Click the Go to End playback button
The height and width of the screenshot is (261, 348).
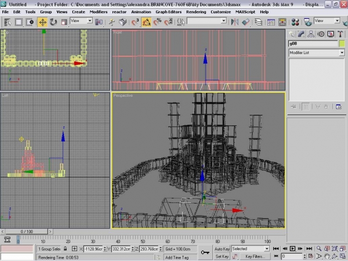(309, 249)
